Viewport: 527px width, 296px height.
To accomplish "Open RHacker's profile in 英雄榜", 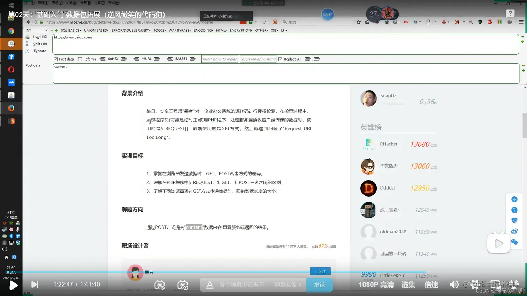I will coord(388,144).
